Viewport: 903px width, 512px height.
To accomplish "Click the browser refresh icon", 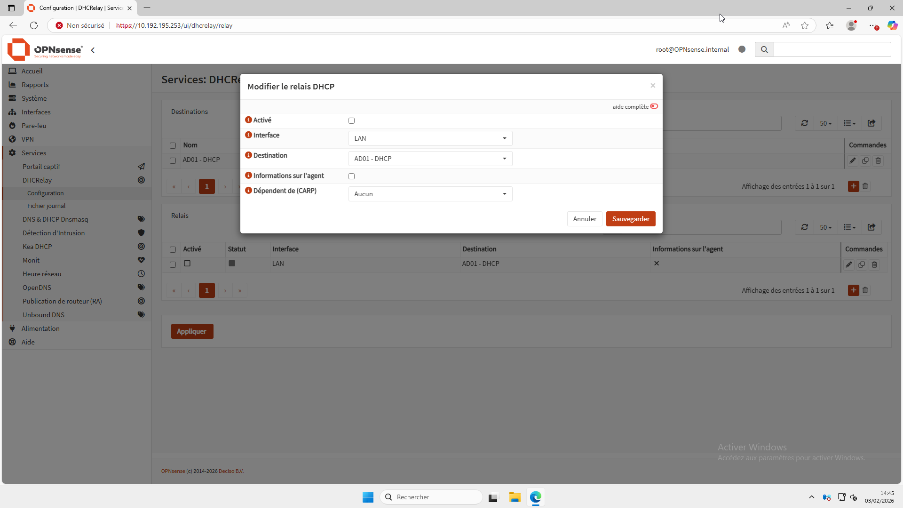I will [x=34, y=25].
